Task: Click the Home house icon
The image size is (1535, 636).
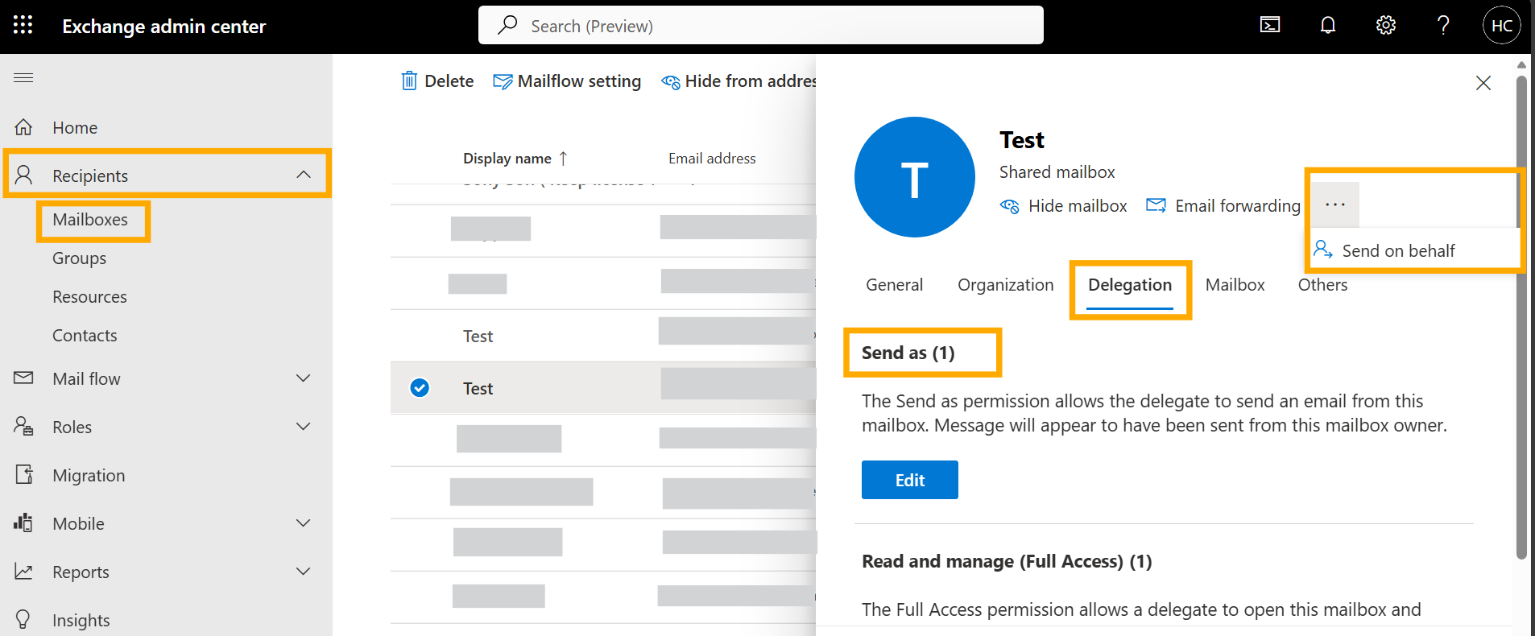Action: click(x=23, y=127)
